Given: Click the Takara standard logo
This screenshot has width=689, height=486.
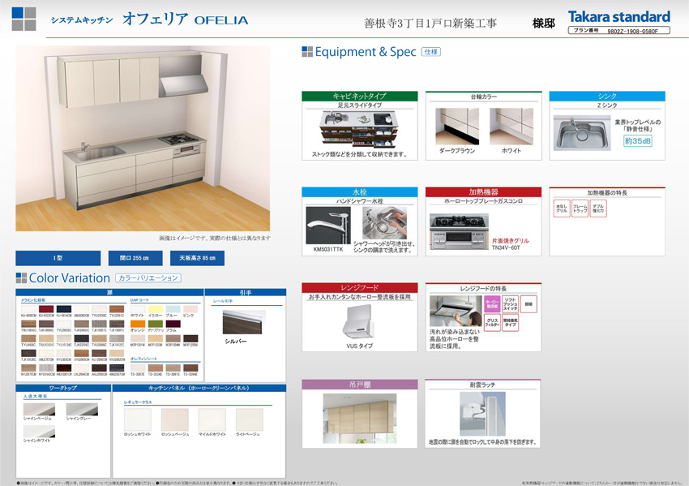Looking at the screenshot, I should point(618,17).
